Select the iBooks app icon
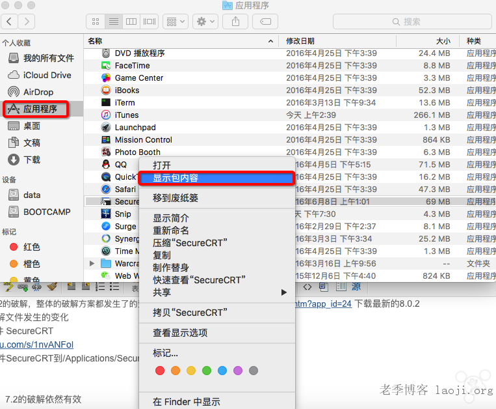The height and width of the screenshot is (409, 496). click(106, 91)
